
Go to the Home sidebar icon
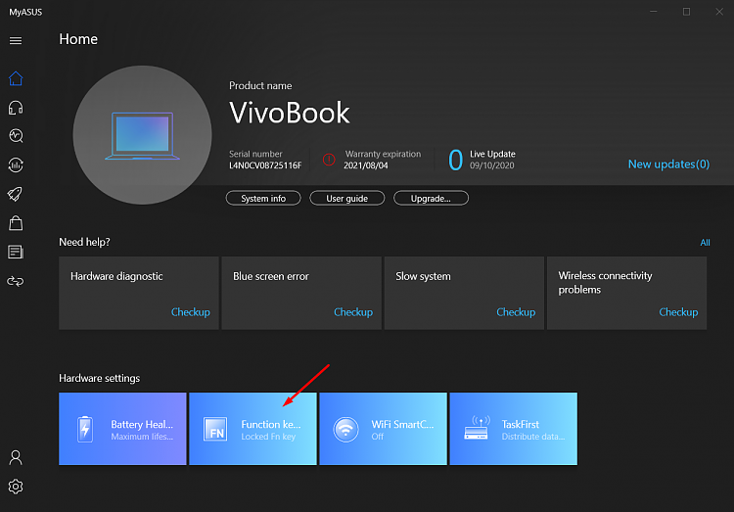coord(16,78)
